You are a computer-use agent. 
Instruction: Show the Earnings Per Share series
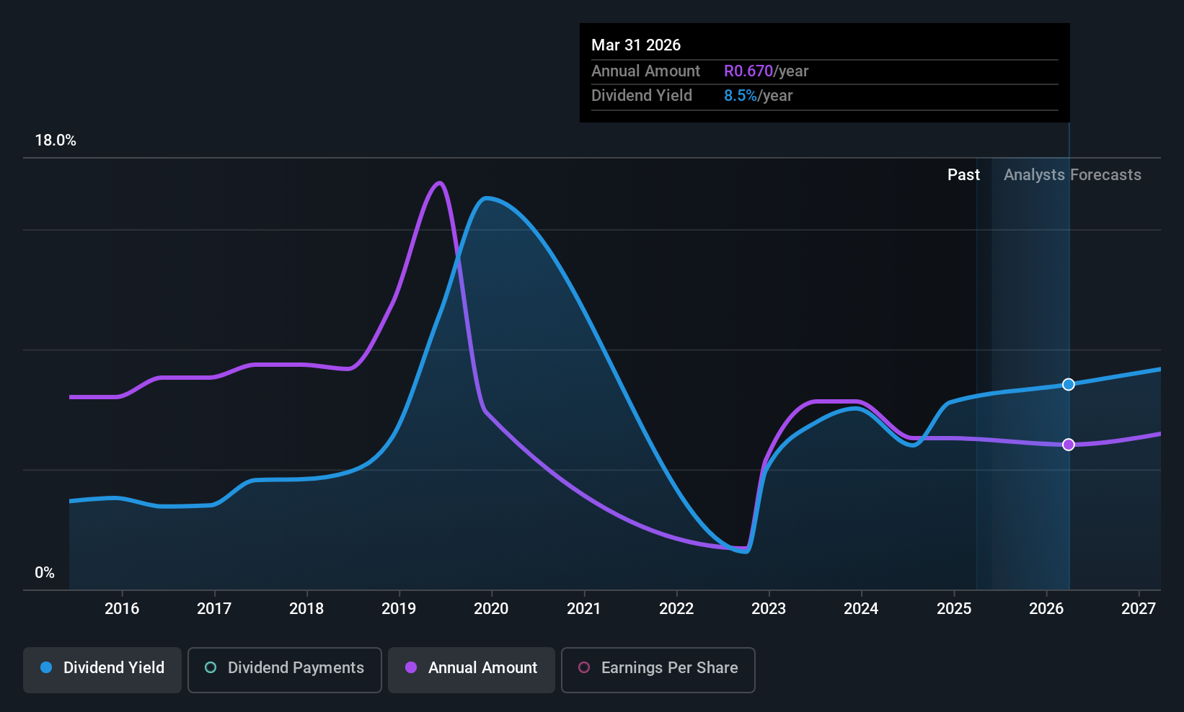(658, 669)
